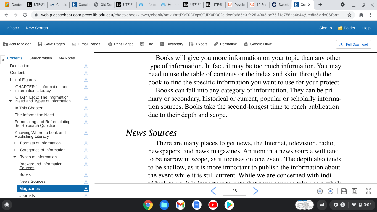This screenshot has height=212, width=377.
Task: Click the E-mail Pages envelope icon
Action: pyautogui.click(x=74, y=44)
